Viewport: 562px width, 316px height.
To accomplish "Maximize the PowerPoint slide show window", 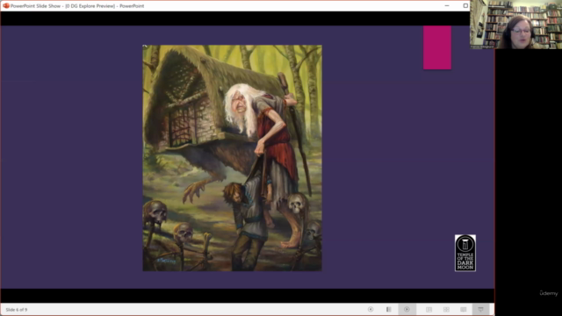I will point(465,6).
